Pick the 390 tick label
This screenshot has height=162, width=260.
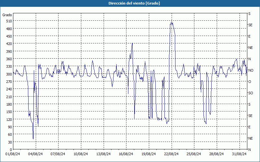[9, 52]
